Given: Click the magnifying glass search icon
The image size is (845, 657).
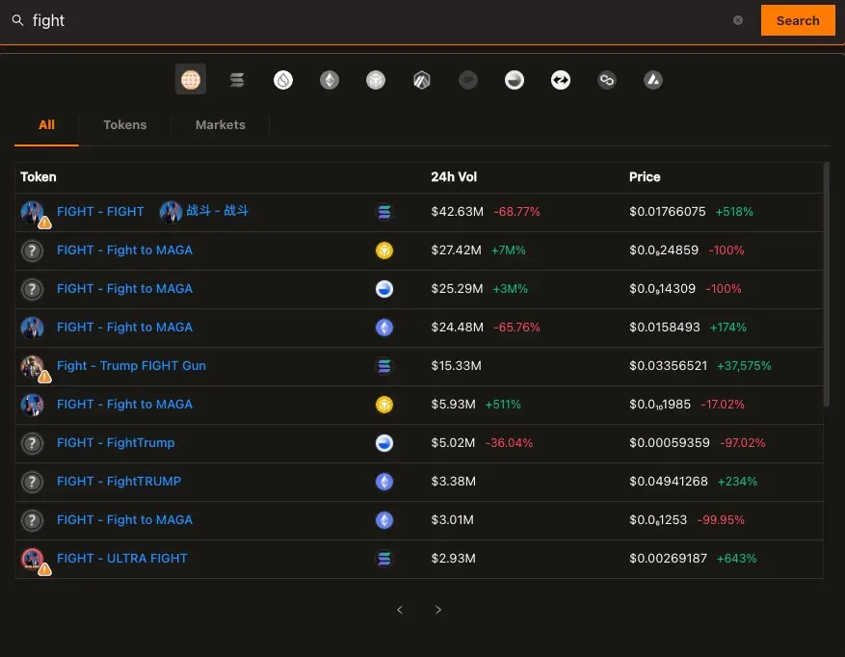Looking at the screenshot, I should (x=17, y=20).
